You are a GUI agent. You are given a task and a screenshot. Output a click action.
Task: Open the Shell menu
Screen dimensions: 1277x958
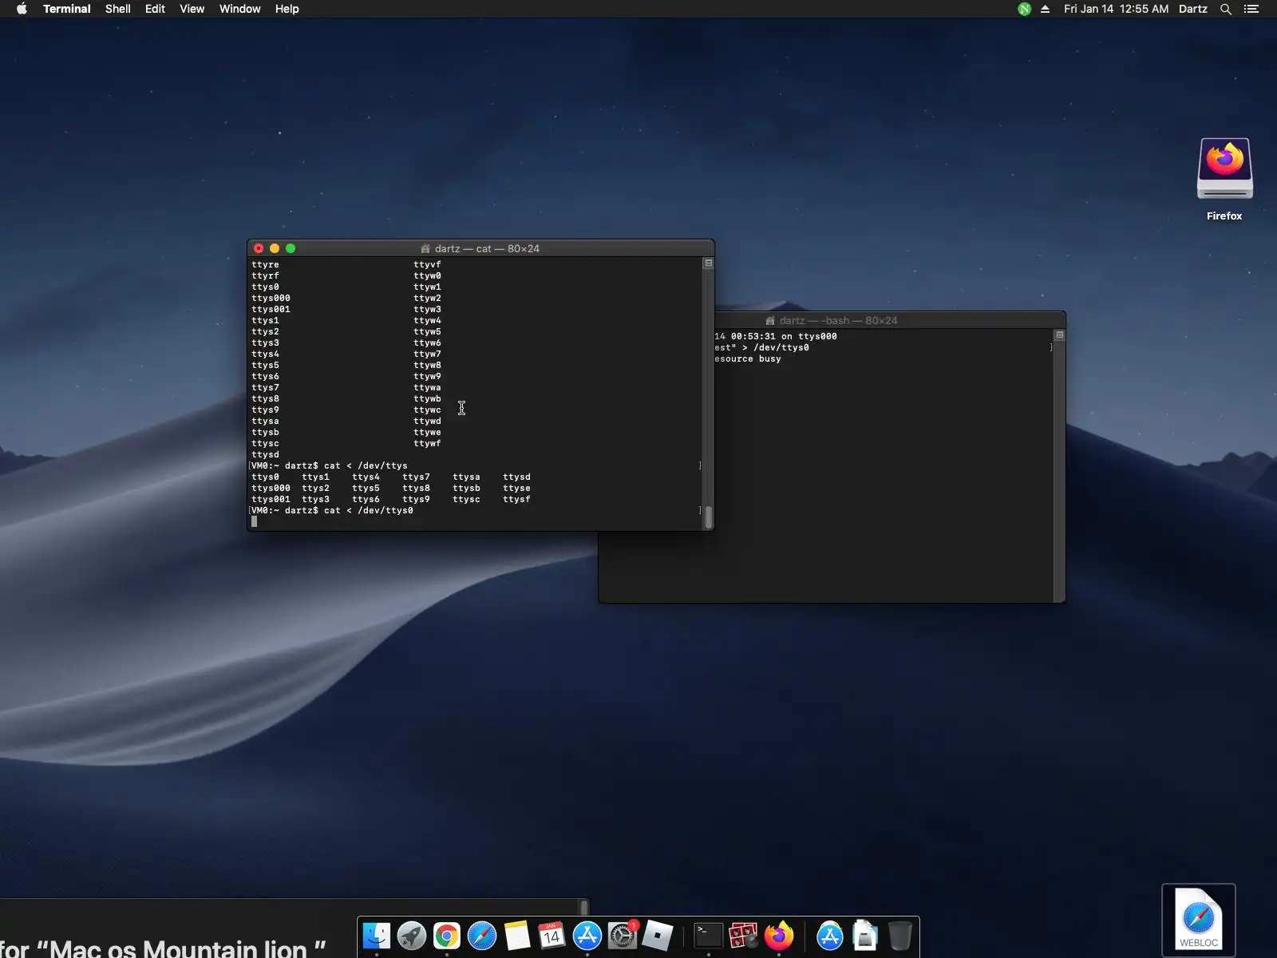(118, 9)
